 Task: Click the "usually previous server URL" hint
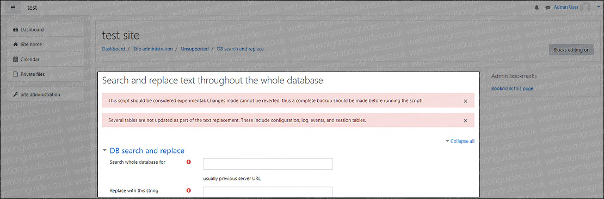(x=232, y=178)
